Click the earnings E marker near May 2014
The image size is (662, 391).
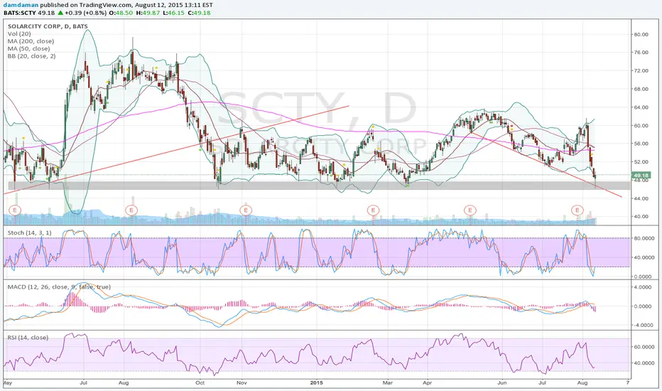tap(15, 210)
